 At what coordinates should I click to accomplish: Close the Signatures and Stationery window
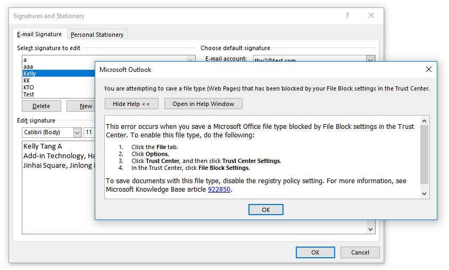(371, 15)
